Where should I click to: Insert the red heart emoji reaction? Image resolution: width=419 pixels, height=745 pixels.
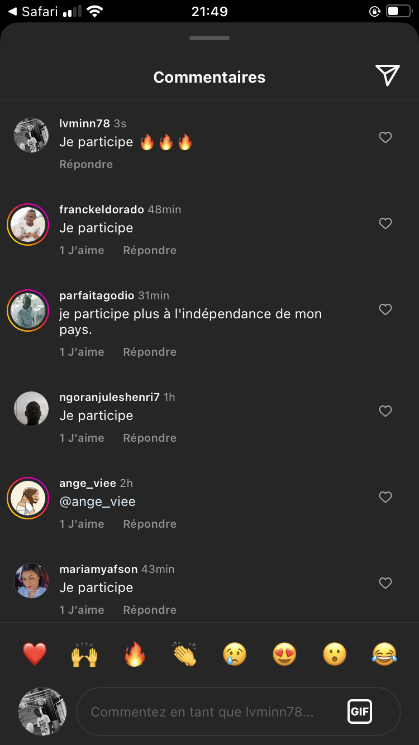(x=35, y=654)
